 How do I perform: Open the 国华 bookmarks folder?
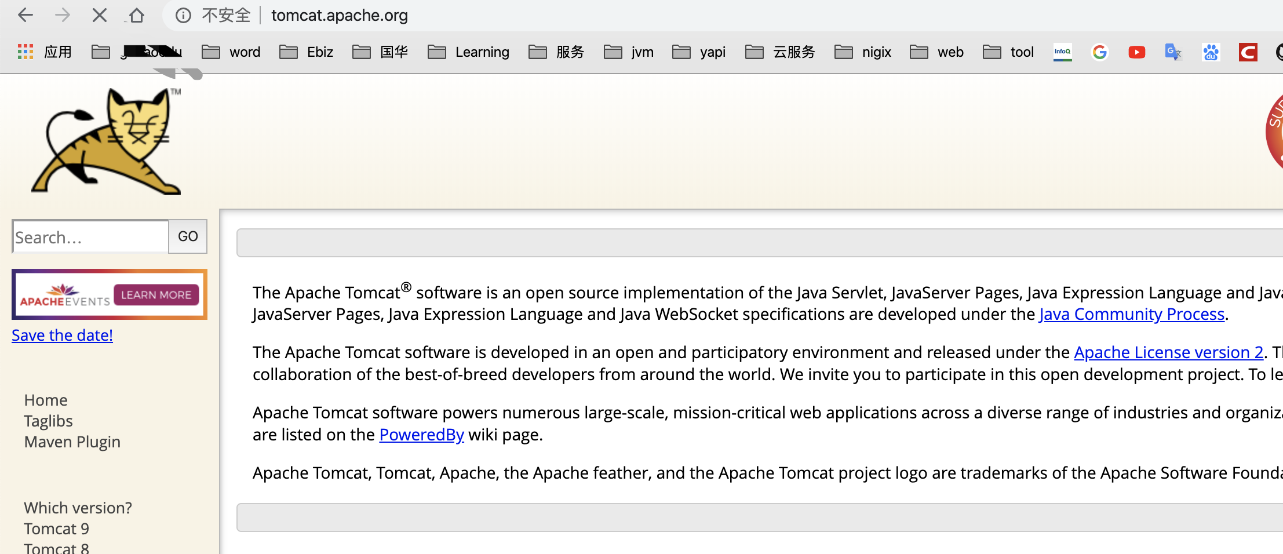click(x=380, y=52)
